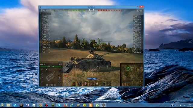Click the red enemy team icons bar
The height and width of the screenshot is (108, 193).
[109, 10]
